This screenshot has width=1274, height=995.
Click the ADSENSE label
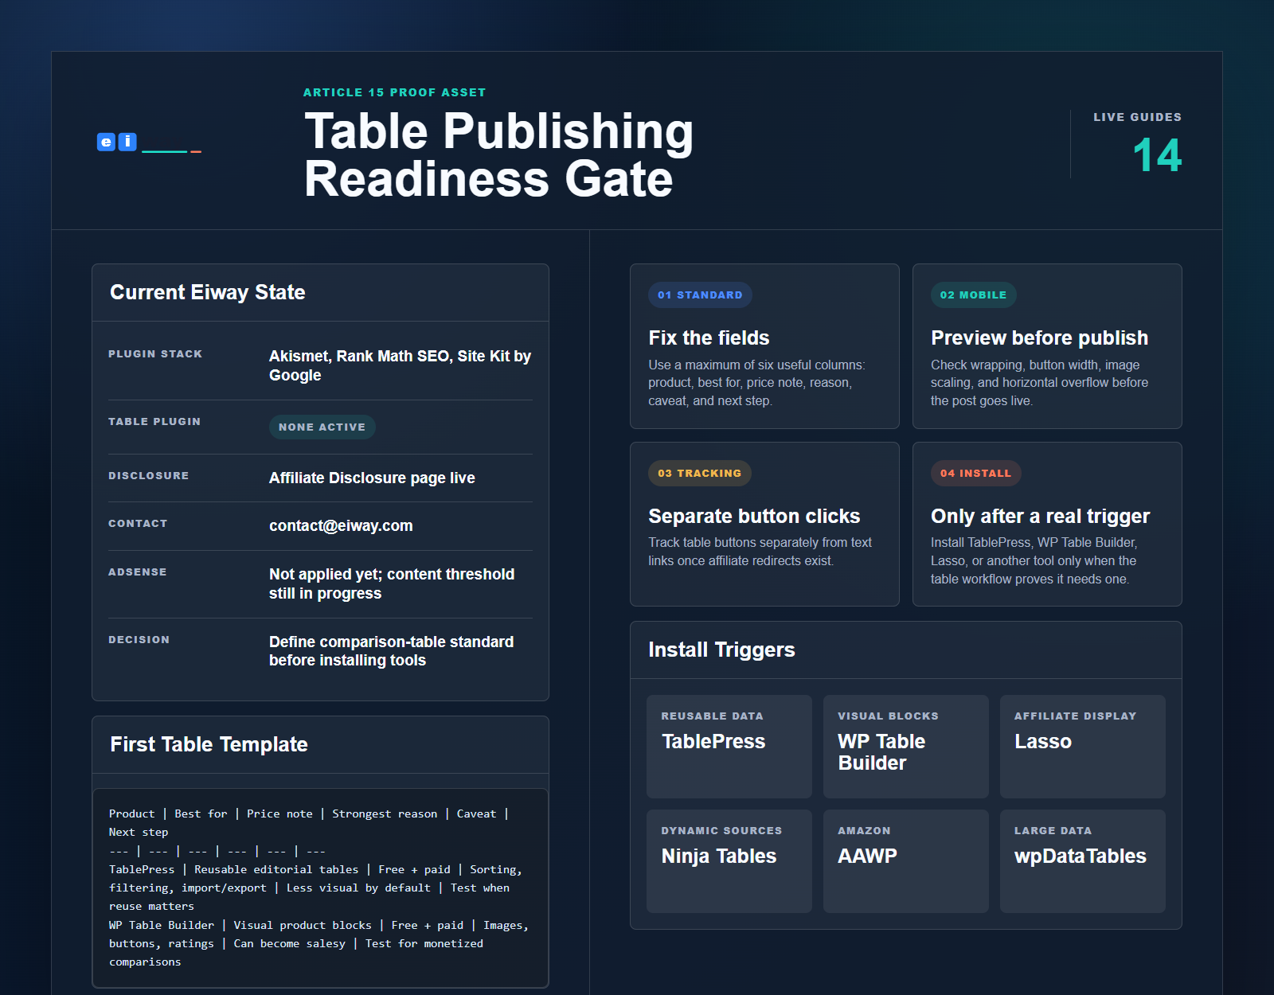138,572
